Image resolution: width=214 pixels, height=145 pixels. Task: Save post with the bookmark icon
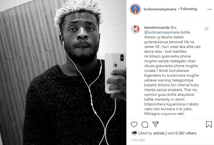[x=209, y=124]
